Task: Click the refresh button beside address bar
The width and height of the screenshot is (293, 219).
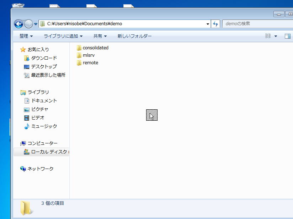Action: (215, 24)
